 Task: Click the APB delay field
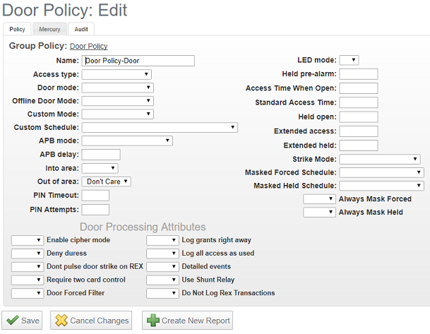click(101, 155)
